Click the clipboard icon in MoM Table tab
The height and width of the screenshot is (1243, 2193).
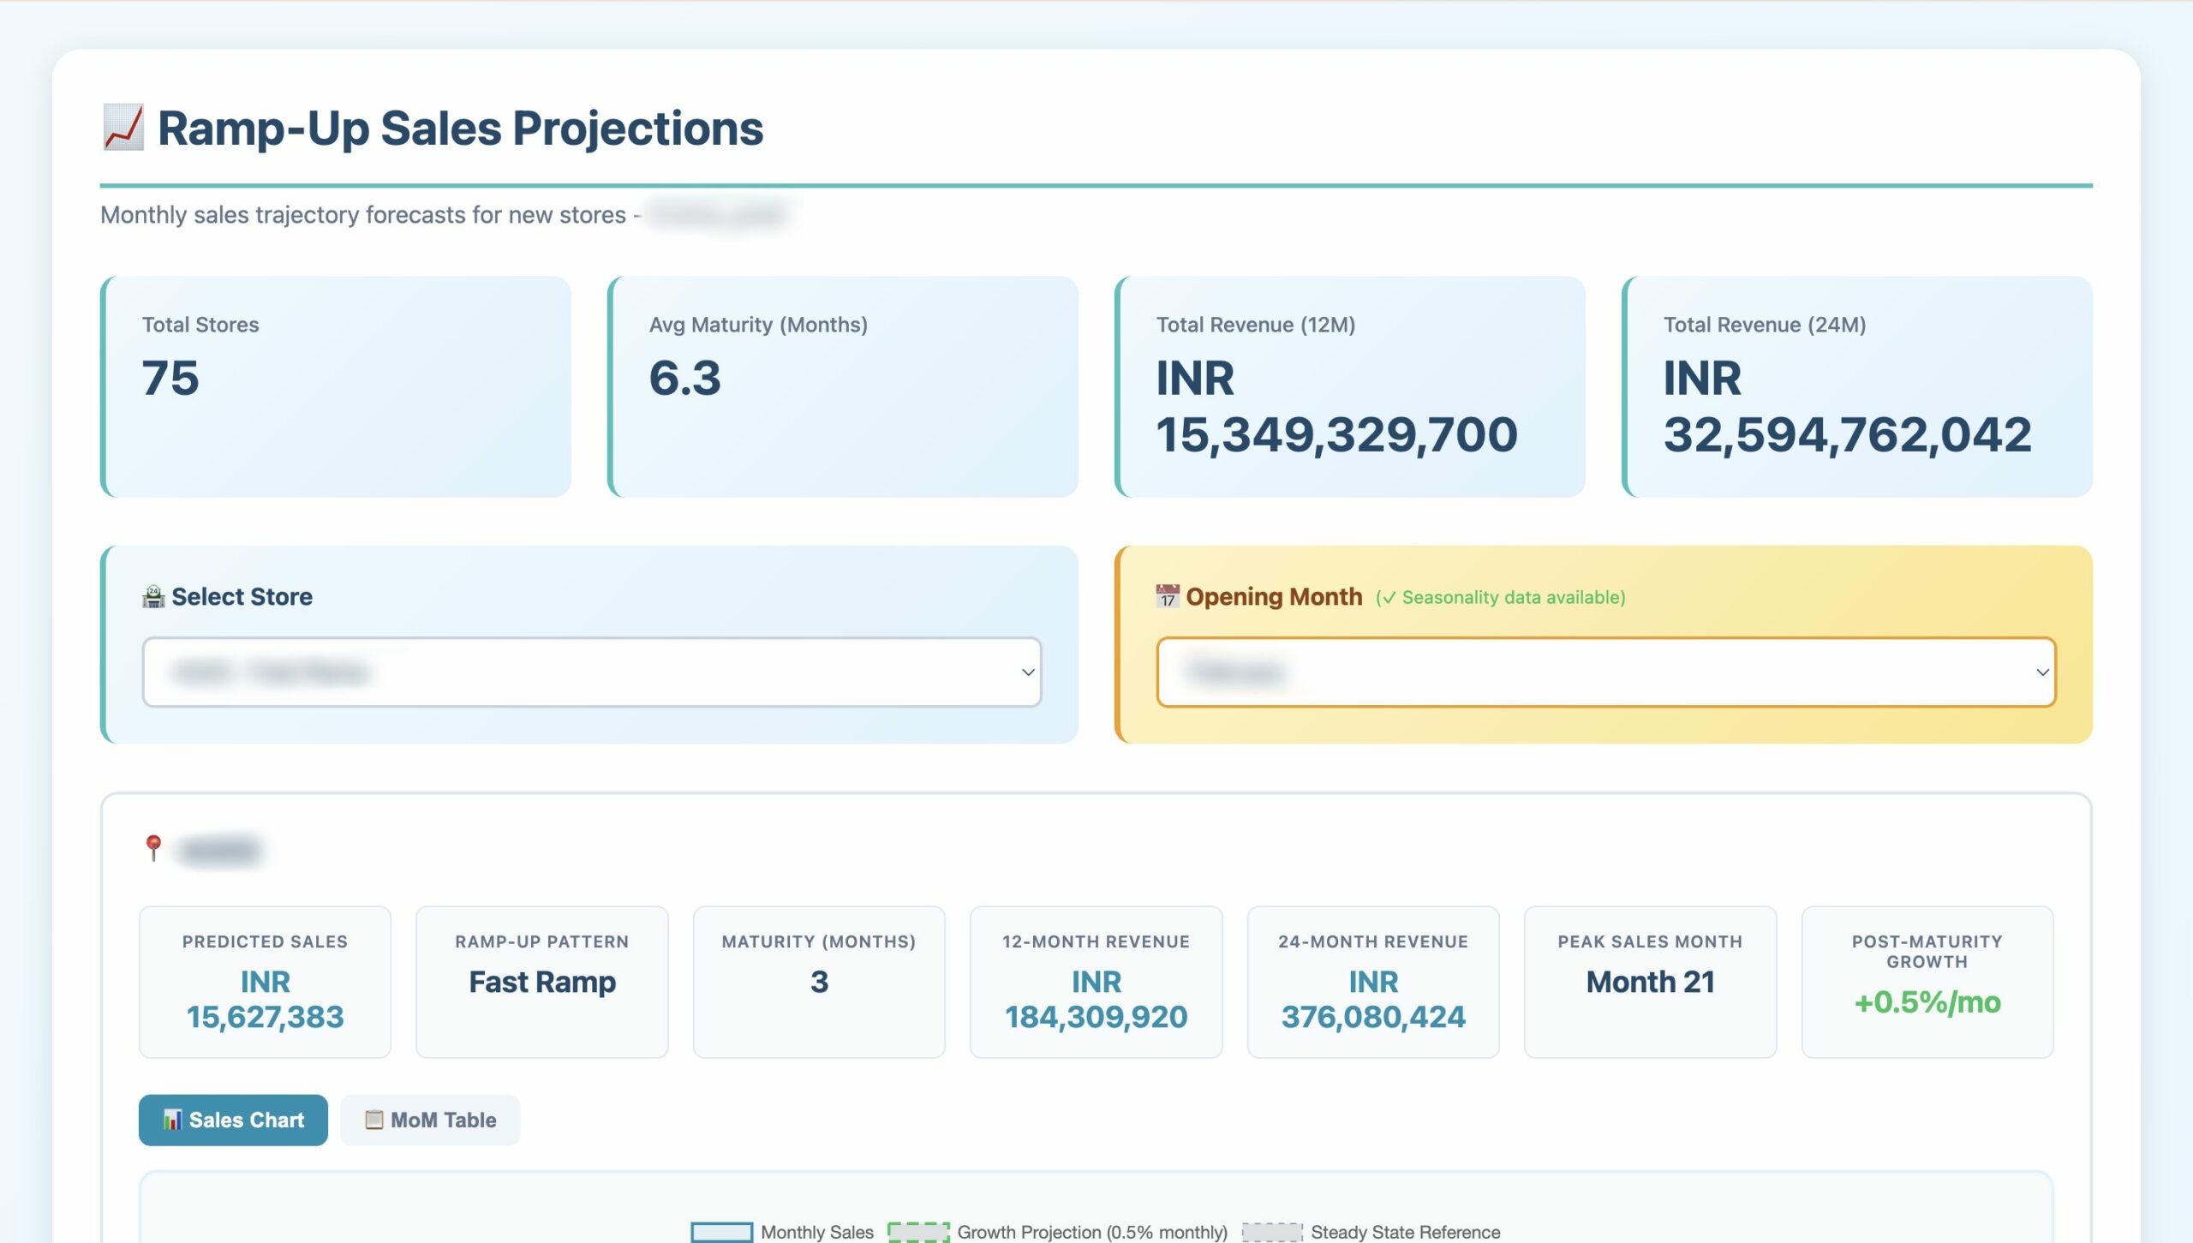(374, 1120)
